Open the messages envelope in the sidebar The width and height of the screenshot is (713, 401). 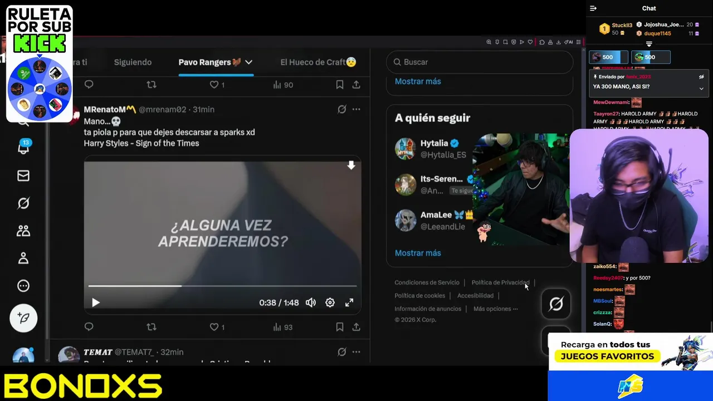click(23, 176)
